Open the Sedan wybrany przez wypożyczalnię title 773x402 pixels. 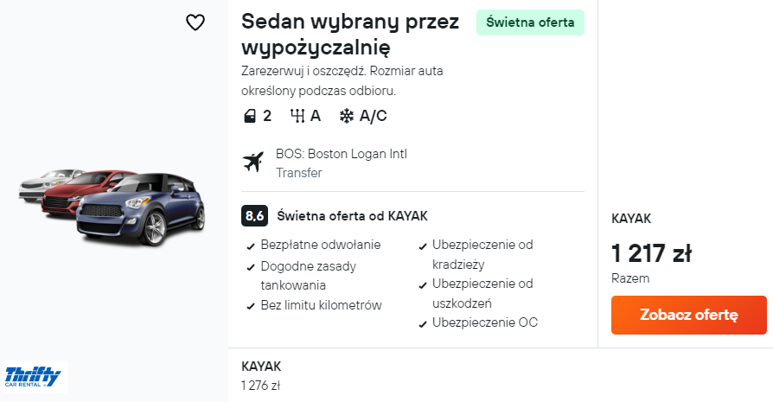[350, 34]
